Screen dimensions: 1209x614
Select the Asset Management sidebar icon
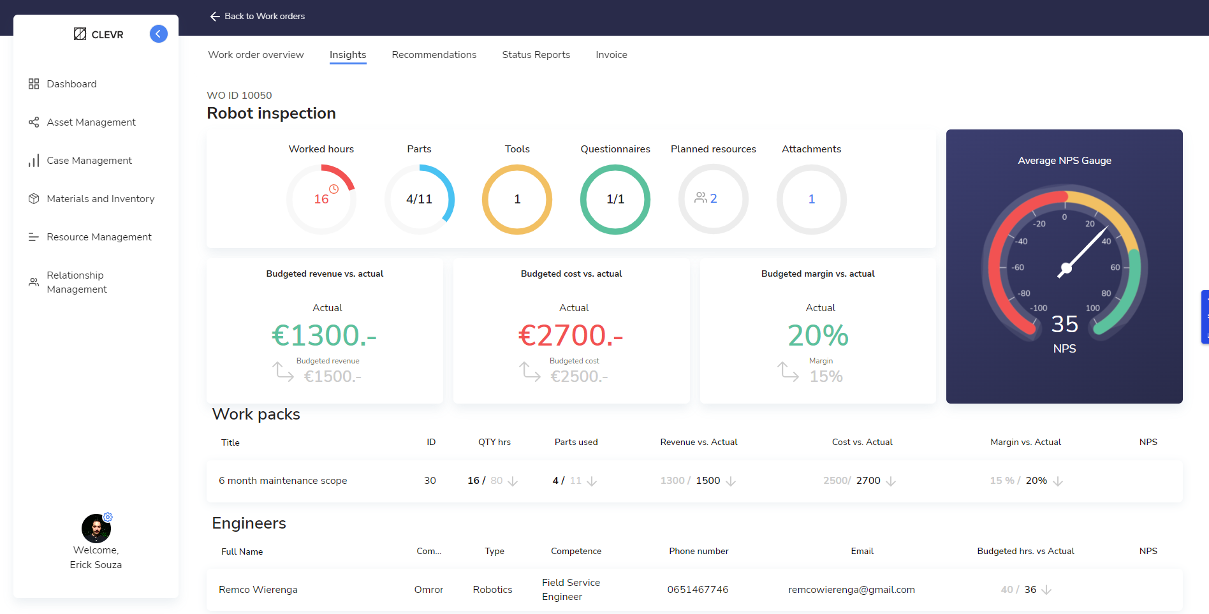[x=33, y=122]
